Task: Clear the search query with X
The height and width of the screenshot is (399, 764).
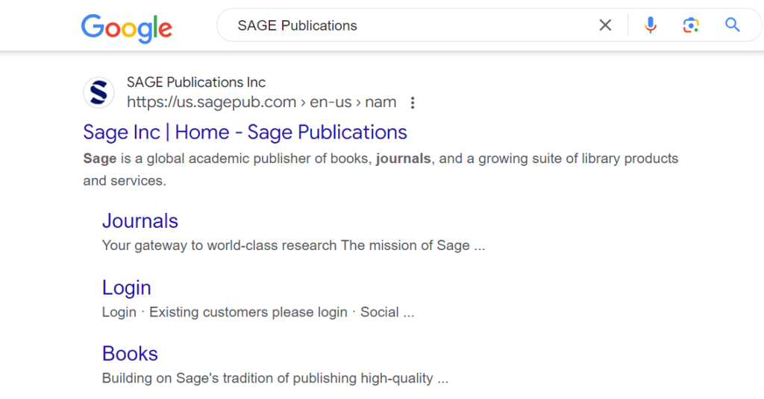Action: (x=605, y=25)
